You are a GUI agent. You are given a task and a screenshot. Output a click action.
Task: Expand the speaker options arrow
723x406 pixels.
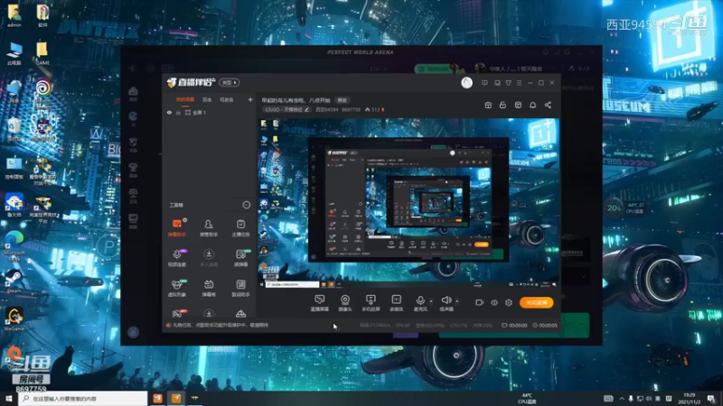point(457,301)
